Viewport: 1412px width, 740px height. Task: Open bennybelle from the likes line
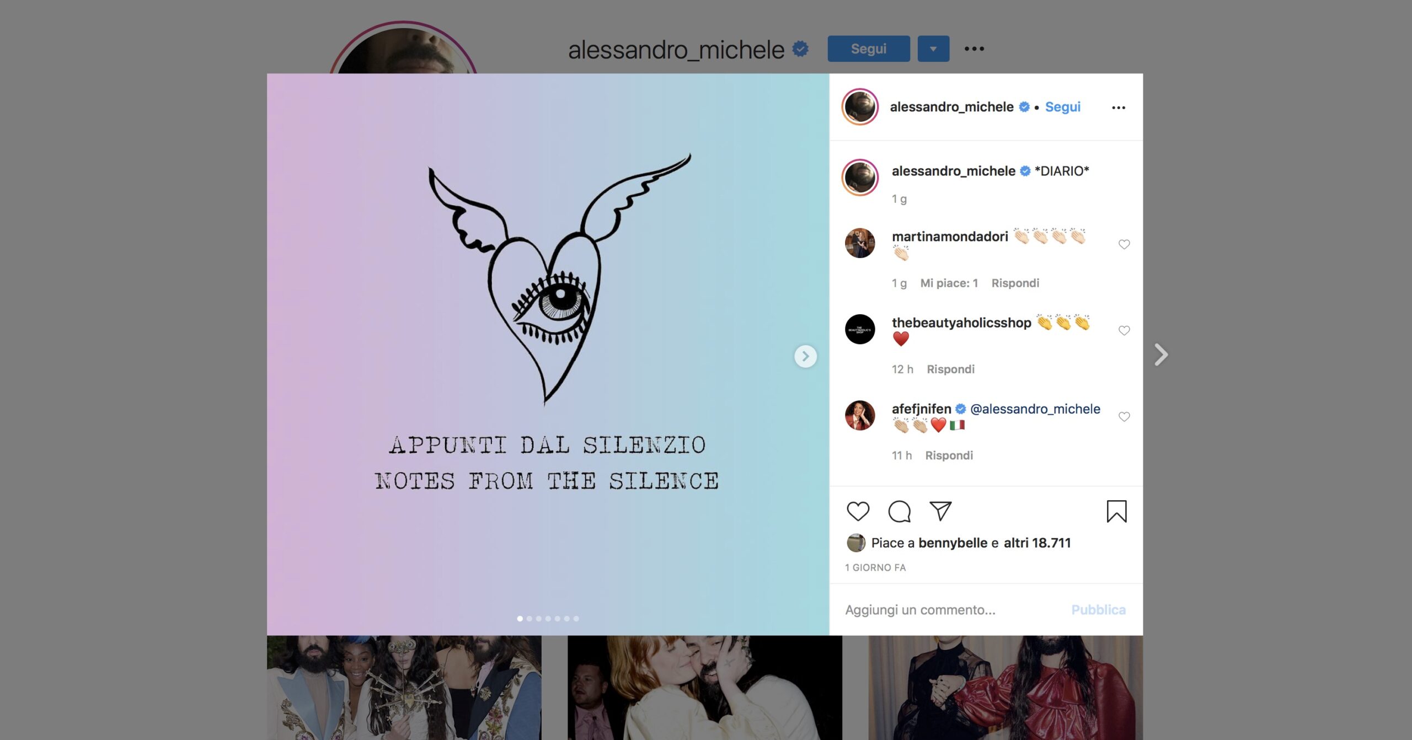click(x=953, y=543)
